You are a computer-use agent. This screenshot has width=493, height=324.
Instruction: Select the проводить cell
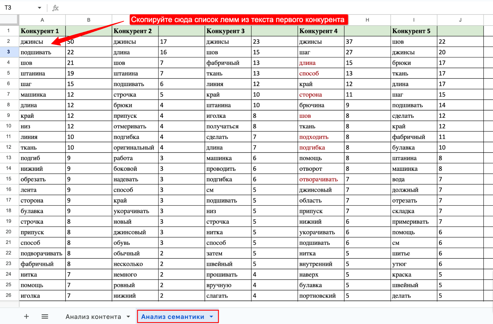pos(228,169)
